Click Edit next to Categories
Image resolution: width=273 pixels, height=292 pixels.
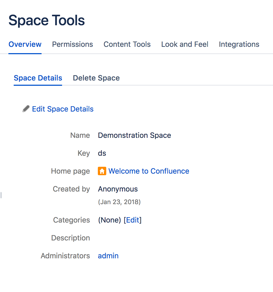coord(133,220)
